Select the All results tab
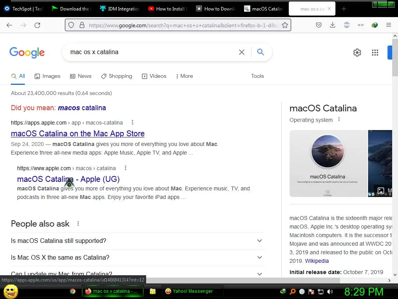398x299 pixels. pyautogui.click(x=18, y=76)
